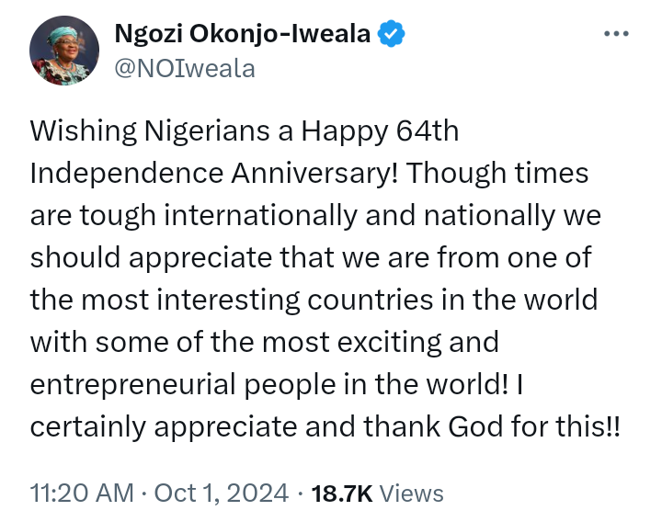Click the word 'entrepreneurial' in the tweet
Screen dimensions: 662x522
click(x=133, y=384)
